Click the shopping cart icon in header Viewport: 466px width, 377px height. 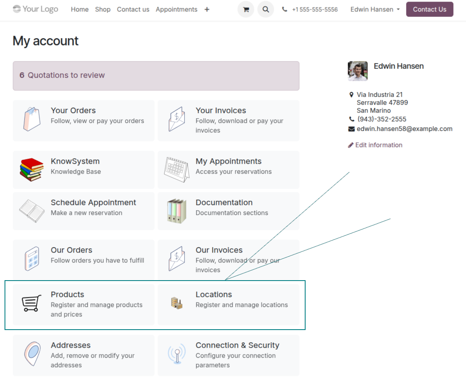[x=246, y=9]
